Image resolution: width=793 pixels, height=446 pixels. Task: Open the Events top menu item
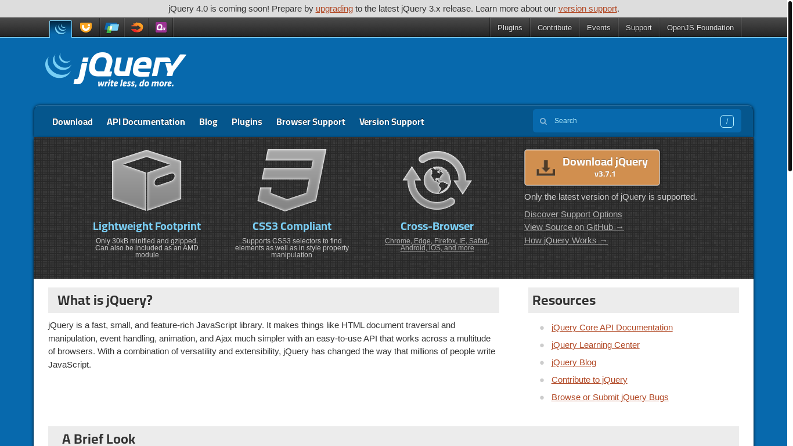click(599, 27)
